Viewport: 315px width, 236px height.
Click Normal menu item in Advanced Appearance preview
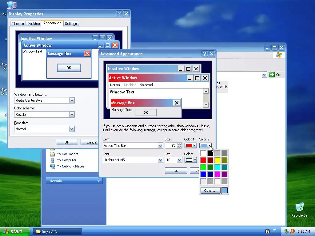click(x=115, y=85)
